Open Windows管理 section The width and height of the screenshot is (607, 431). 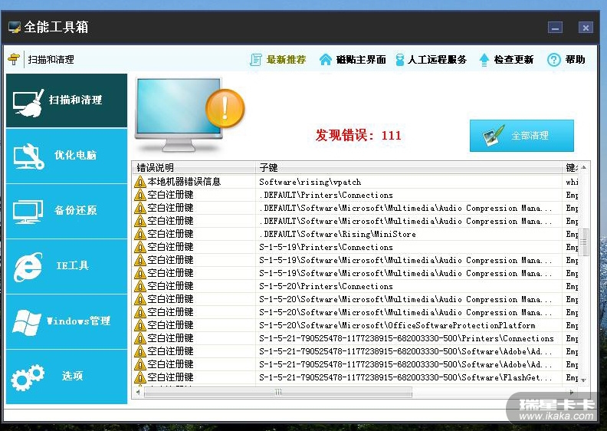pyautogui.click(x=67, y=322)
